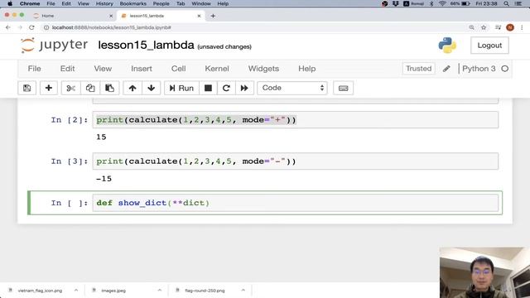Image resolution: width=530 pixels, height=298 pixels.
Task: Open the Jupyter Edit menu
Action: (x=67, y=69)
